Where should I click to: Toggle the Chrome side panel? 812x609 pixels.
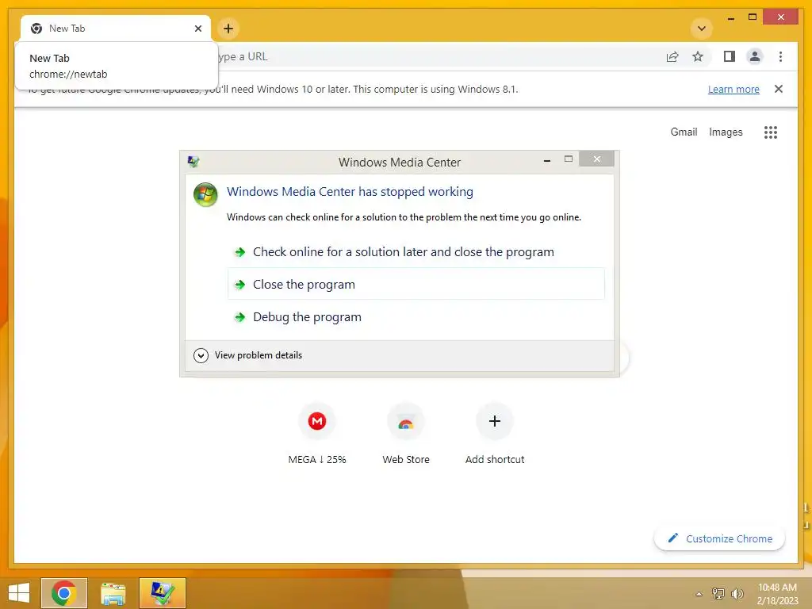click(730, 56)
